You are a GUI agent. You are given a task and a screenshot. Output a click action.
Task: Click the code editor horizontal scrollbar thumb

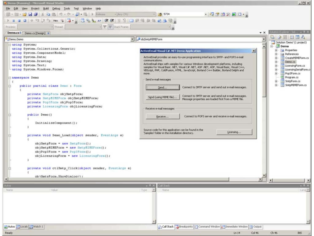(x=119, y=179)
